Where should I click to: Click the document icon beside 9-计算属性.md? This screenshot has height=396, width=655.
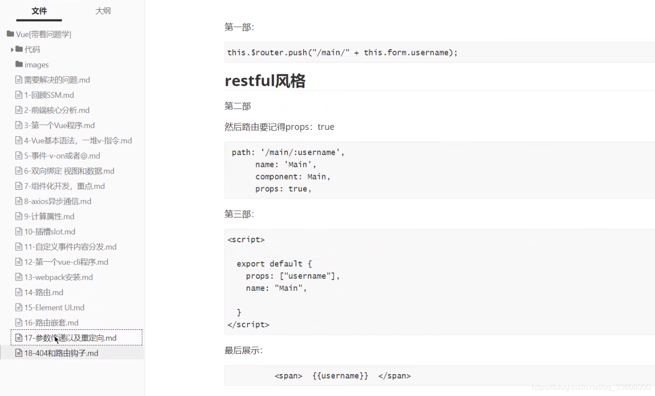19,216
